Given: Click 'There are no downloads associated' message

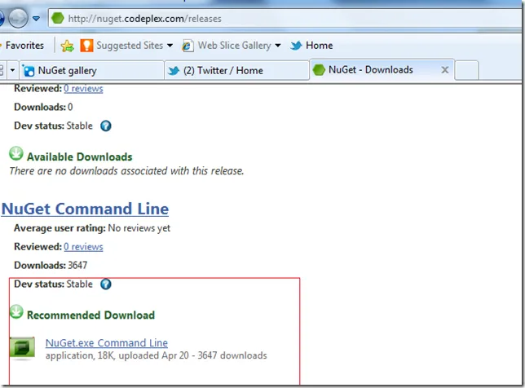Looking at the screenshot, I should pyautogui.click(x=126, y=171).
